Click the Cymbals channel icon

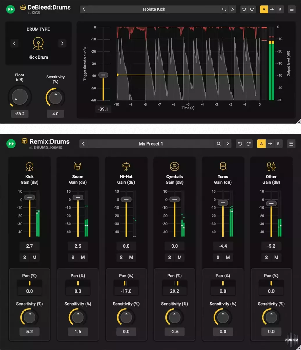pyautogui.click(x=174, y=167)
